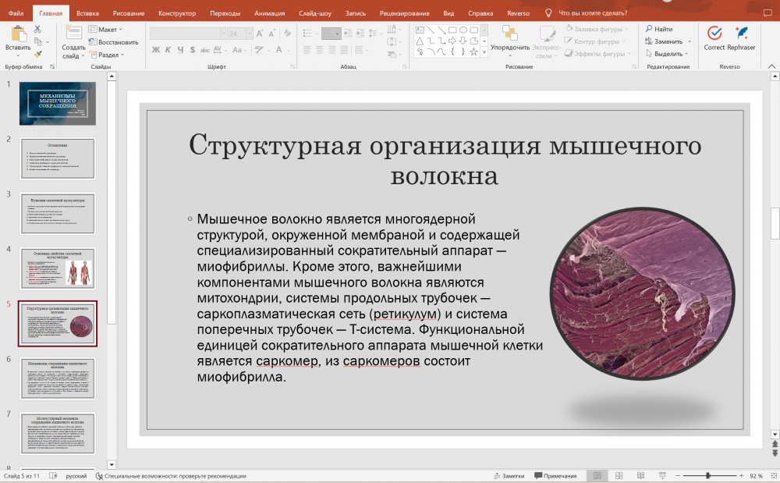Click the Reverso Rephraser icon
The width and height of the screenshot is (780, 483).
[741, 34]
